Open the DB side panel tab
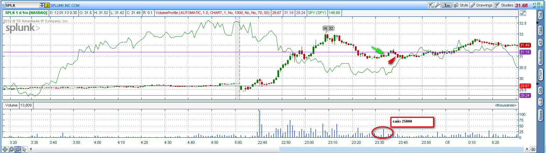 tap(541, 90)
